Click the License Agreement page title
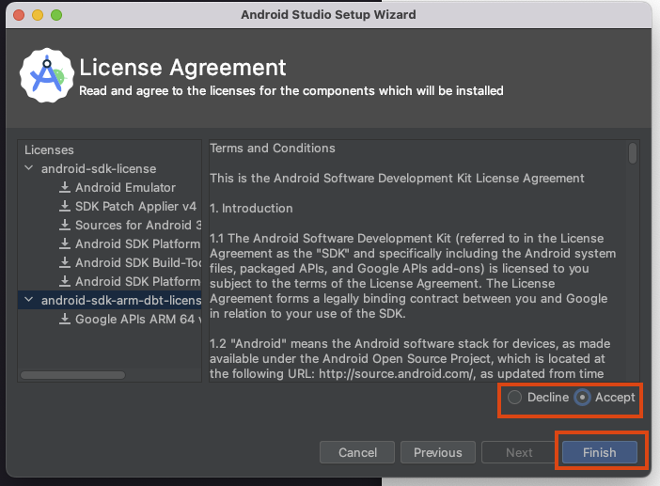This screenshot has height=486, width=660. [x=182, y=68]
